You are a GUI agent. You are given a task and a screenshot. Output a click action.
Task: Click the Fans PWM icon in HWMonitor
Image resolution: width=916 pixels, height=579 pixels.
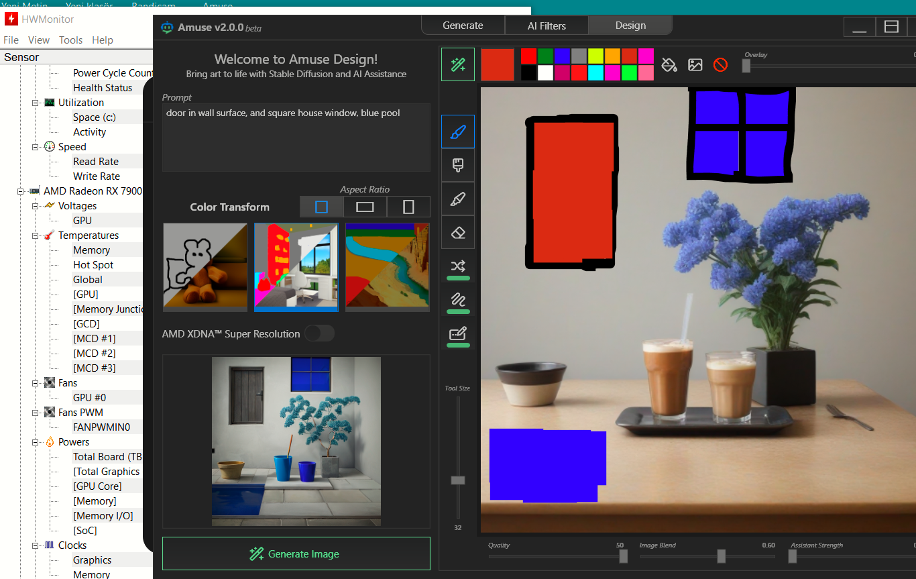50,413
